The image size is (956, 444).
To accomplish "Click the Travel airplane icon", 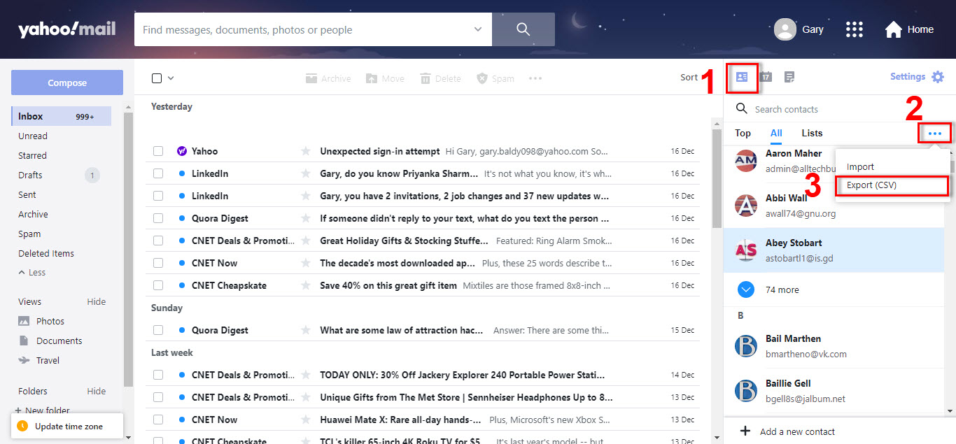I will 24,360.
